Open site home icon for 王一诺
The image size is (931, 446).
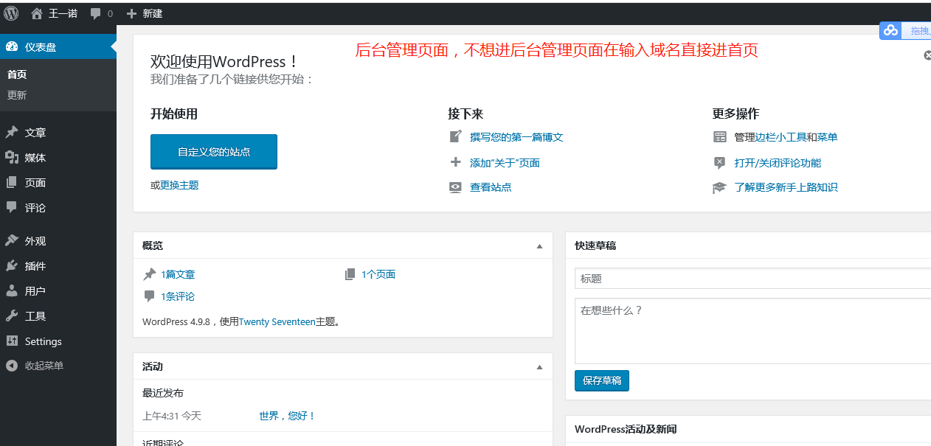pos(37,13)
